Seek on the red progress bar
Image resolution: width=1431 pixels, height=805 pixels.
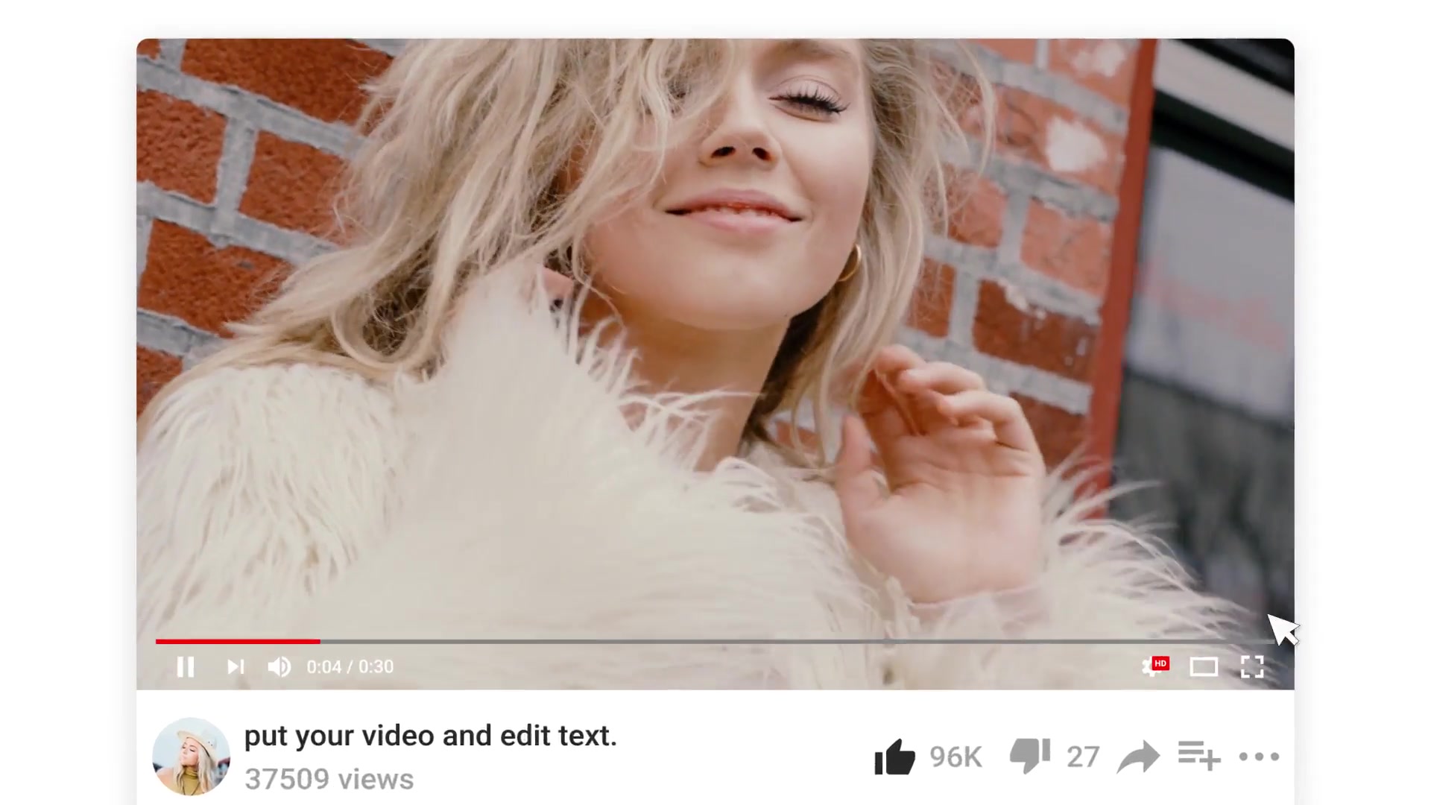(x=238, y=641)
